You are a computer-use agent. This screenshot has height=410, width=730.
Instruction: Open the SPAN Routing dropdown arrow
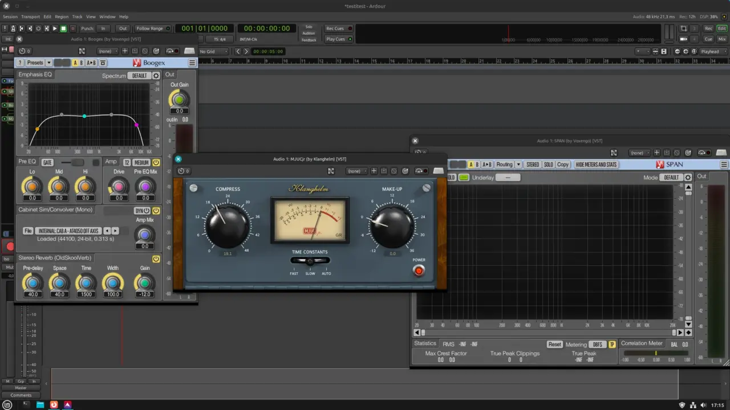[518, 165]
